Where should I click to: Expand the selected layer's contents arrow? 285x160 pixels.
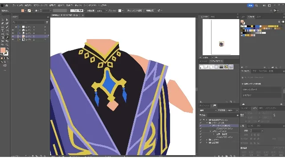[20, 36]
